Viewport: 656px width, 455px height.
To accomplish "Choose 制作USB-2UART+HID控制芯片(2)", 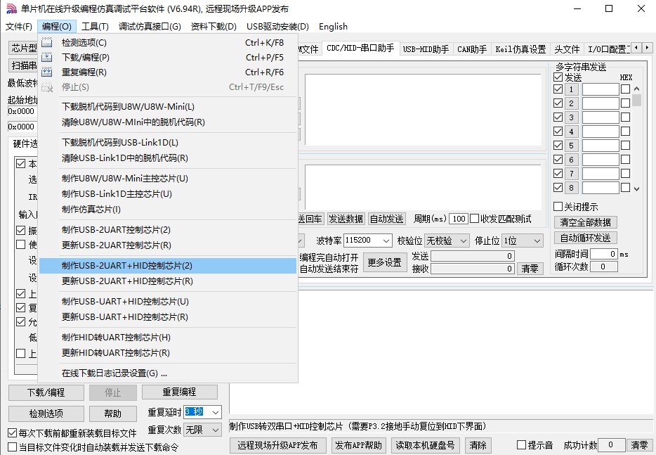I will click(168, 266).
